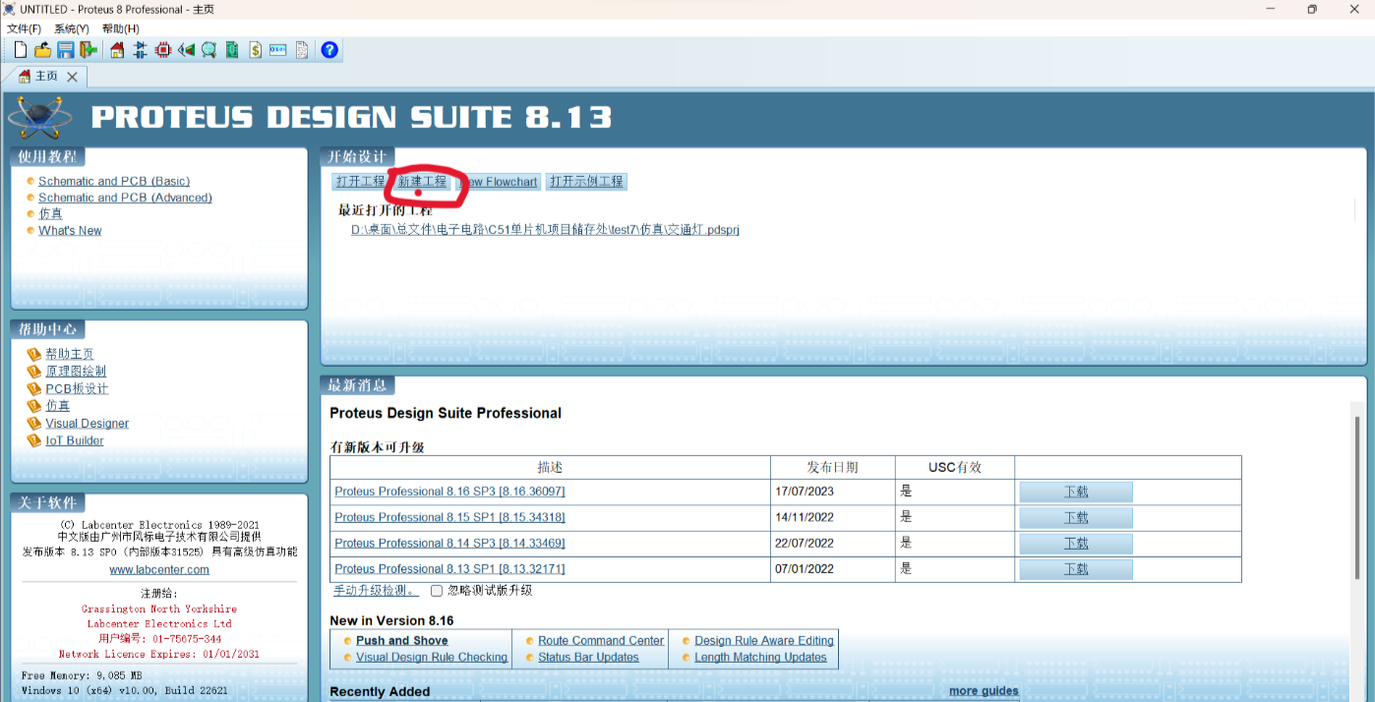Open Design Rule Aware Editing link
The width and height of the screenshot is (1375, 702).
764,640
